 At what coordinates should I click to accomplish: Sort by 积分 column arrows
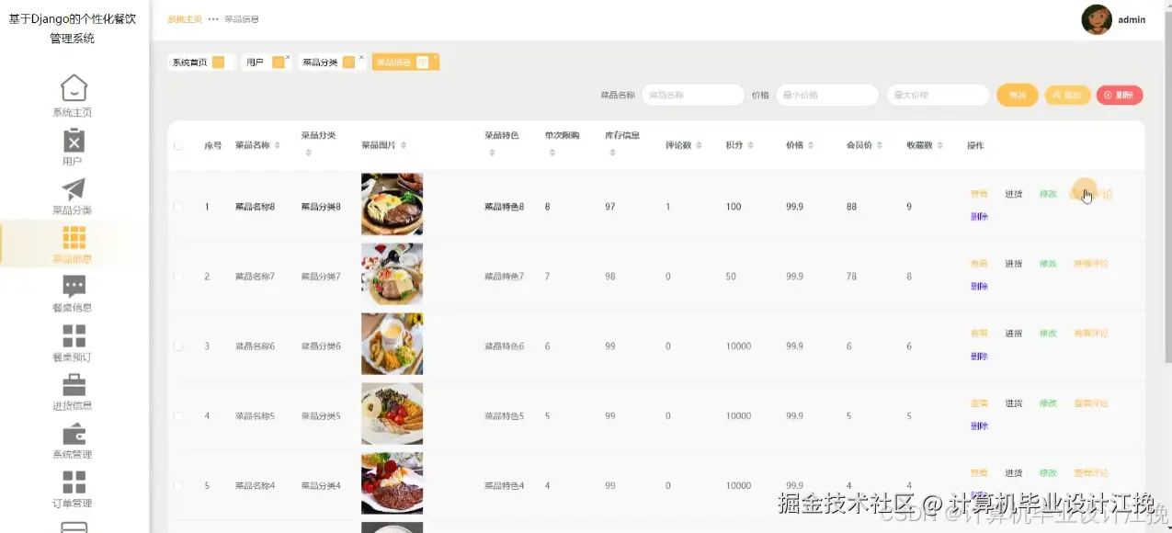pos(751,145)
